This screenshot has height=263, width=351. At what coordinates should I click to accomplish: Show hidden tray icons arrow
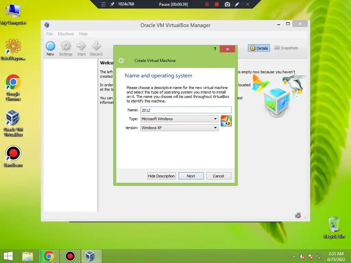tap(294, 256)
